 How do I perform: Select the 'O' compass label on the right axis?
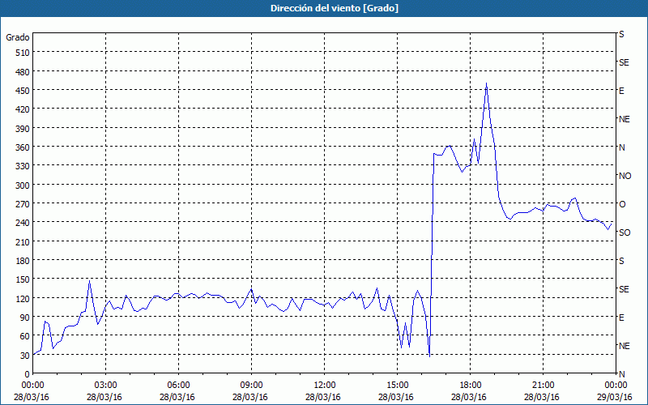pos(621,204)
